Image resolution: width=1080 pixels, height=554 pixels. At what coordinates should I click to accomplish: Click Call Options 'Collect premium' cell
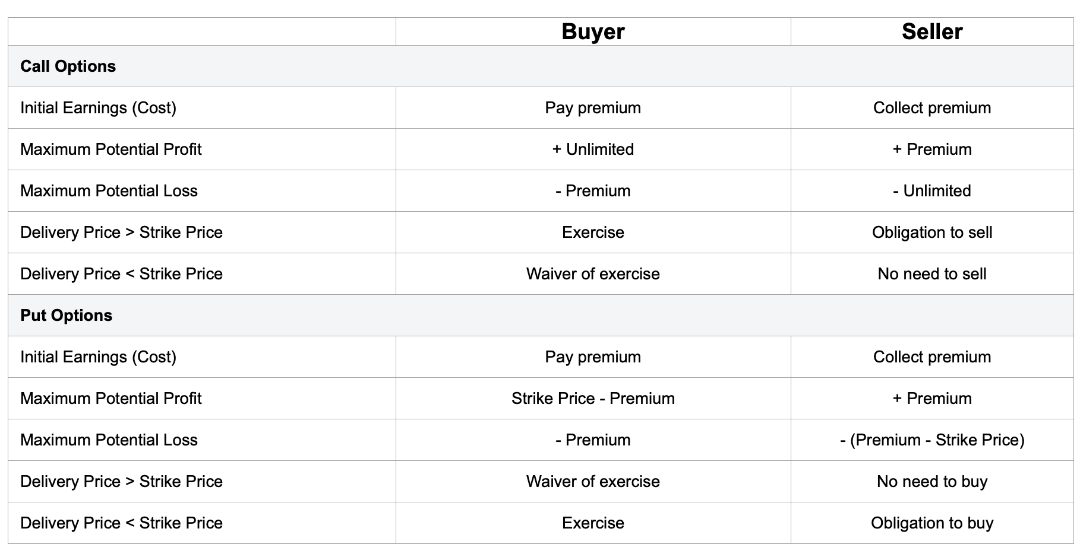click(931, 108)
